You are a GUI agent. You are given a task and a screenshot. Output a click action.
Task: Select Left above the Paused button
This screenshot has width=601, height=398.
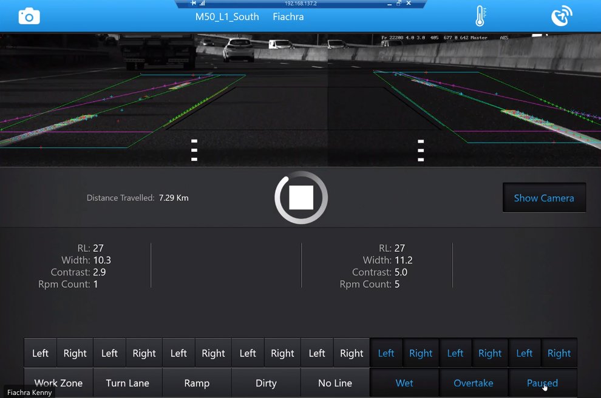[x=525, y=352]
